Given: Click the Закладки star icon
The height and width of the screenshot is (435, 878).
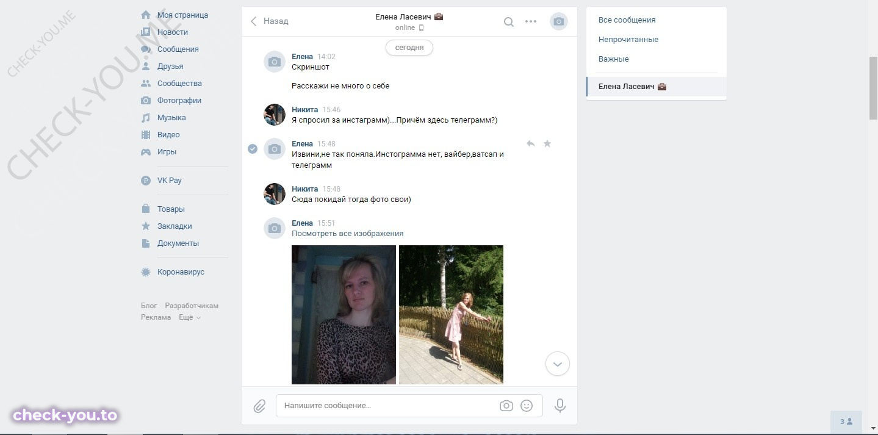Looking at the screenshot, I should coord(146,226).
